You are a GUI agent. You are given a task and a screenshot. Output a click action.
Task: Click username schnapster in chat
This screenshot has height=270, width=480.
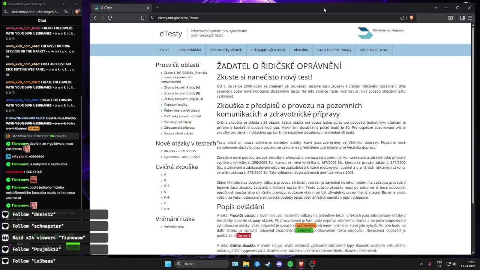click(x=16, y=172)
